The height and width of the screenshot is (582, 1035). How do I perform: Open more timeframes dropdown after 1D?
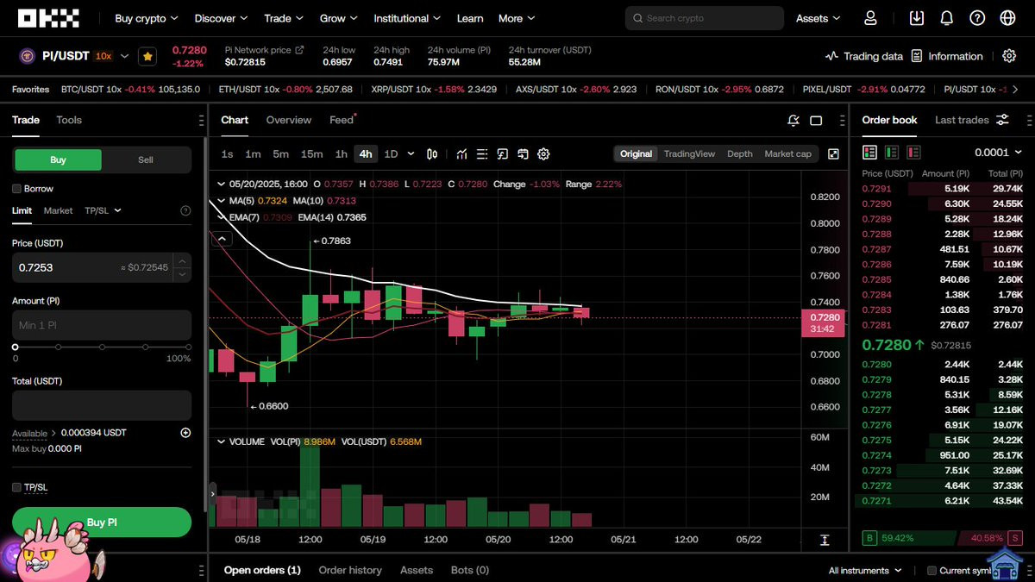tap(410, 154)
